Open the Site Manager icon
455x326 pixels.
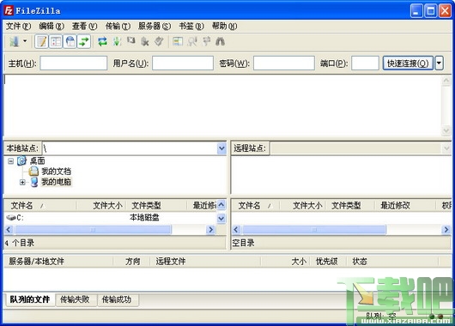14,42
